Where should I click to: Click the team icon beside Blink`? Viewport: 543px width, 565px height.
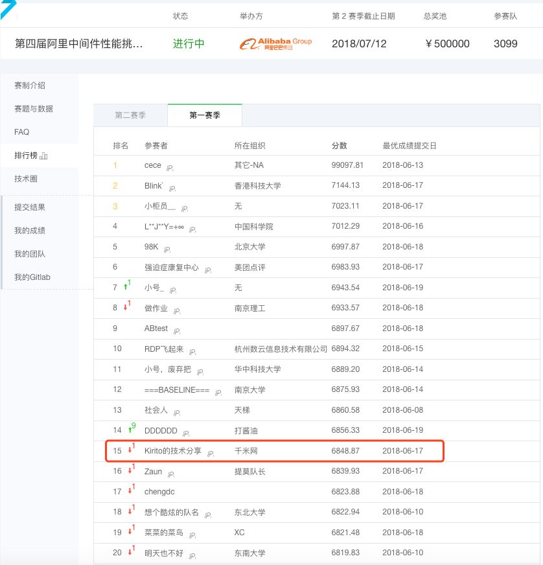(x=172, y=189)
